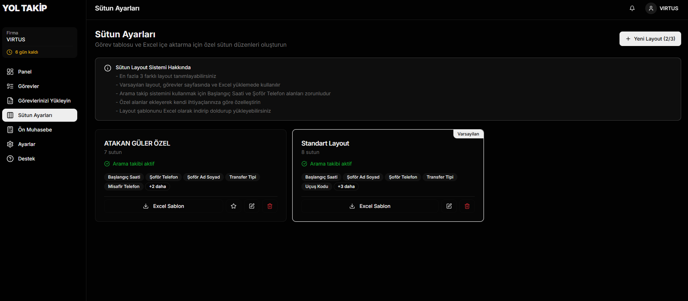
Task: Navigate to Ön Muhasebe
Action: tap(35, 130)
